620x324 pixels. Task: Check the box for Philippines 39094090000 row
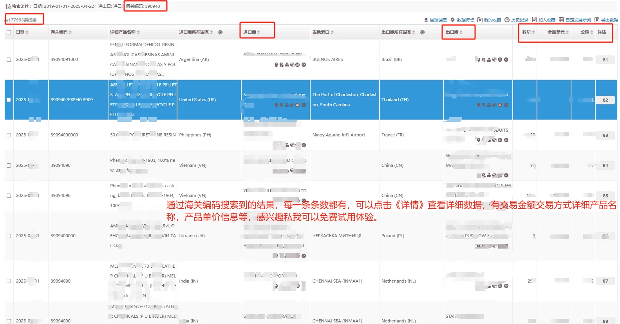coord(9,135)
